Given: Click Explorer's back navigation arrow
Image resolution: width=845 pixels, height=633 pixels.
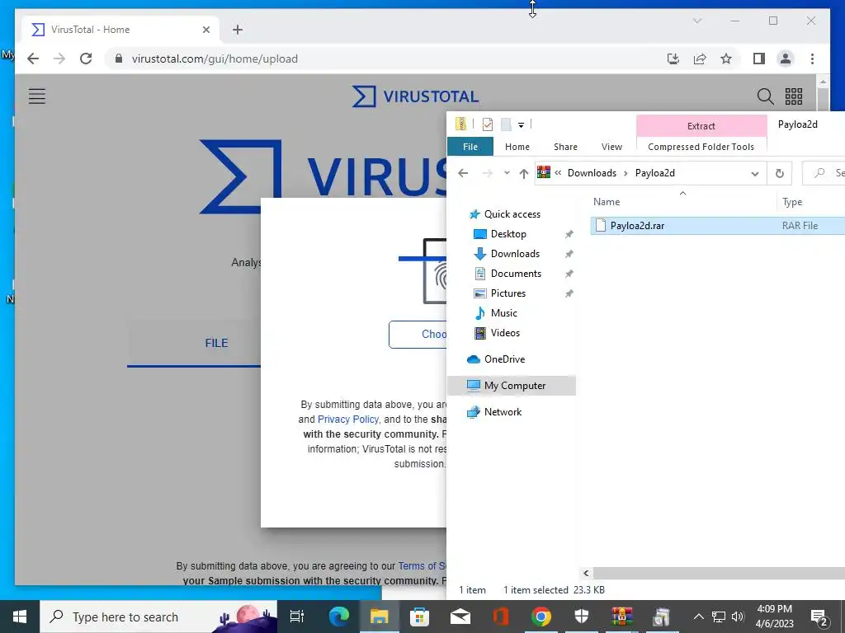Looking at the screenshot, I should [463, 173].
